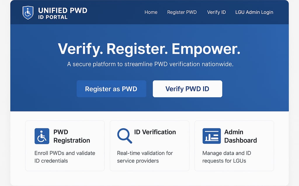Screen dimensions: 299x186
Task: Click the PWD Registration card
Action: point(65,145)
